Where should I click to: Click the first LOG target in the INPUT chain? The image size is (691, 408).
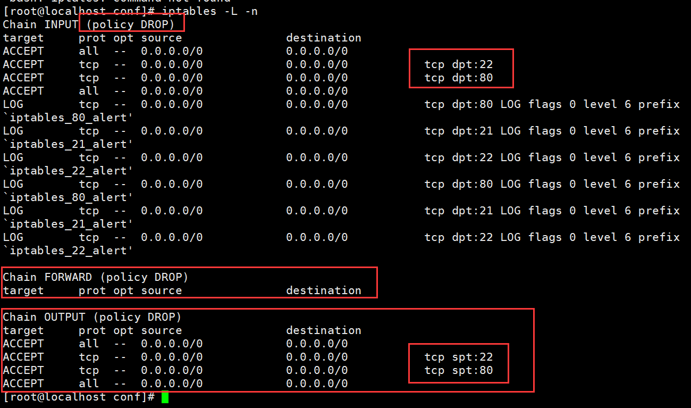(13, 104)
